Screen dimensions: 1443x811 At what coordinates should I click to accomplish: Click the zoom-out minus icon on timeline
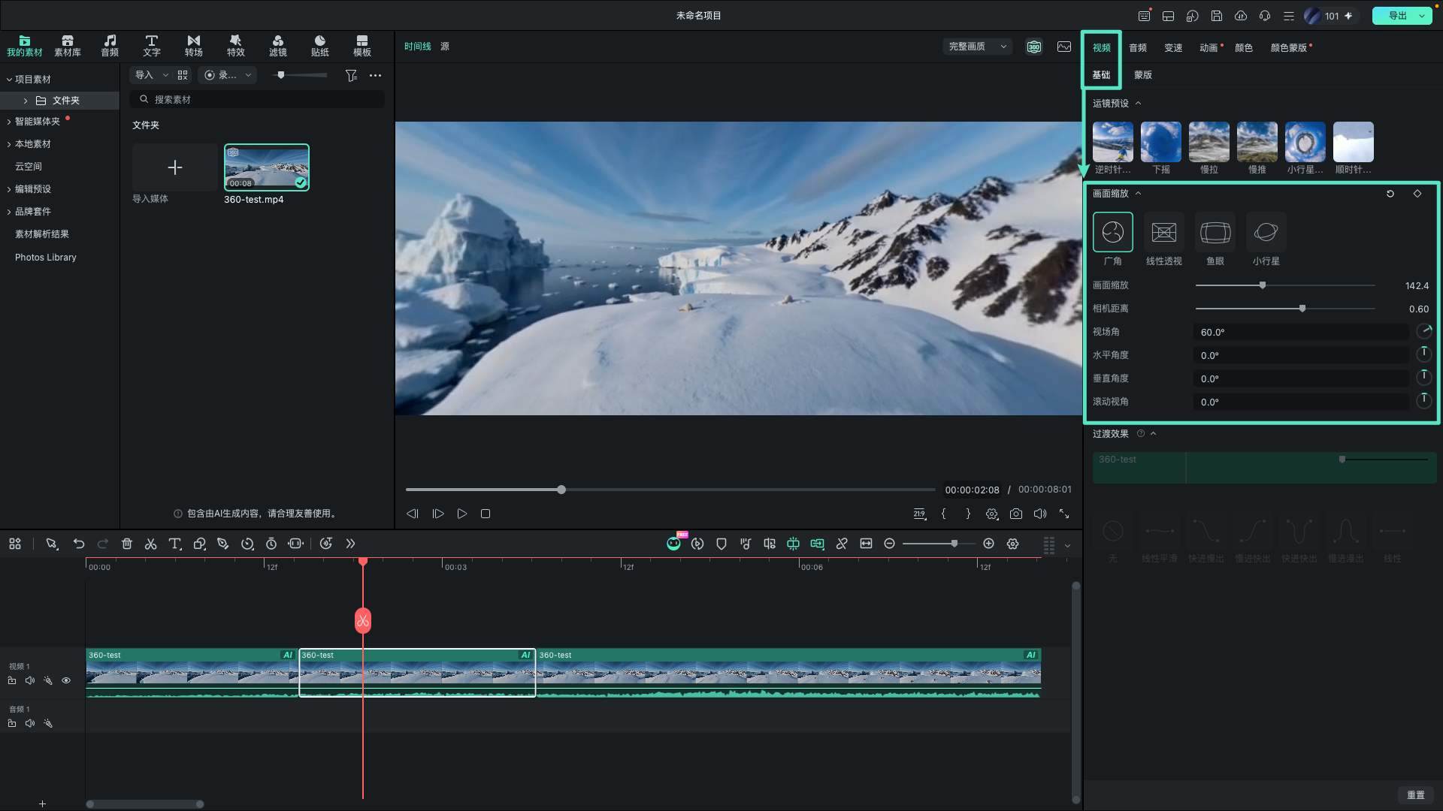[x=890, y=544]
